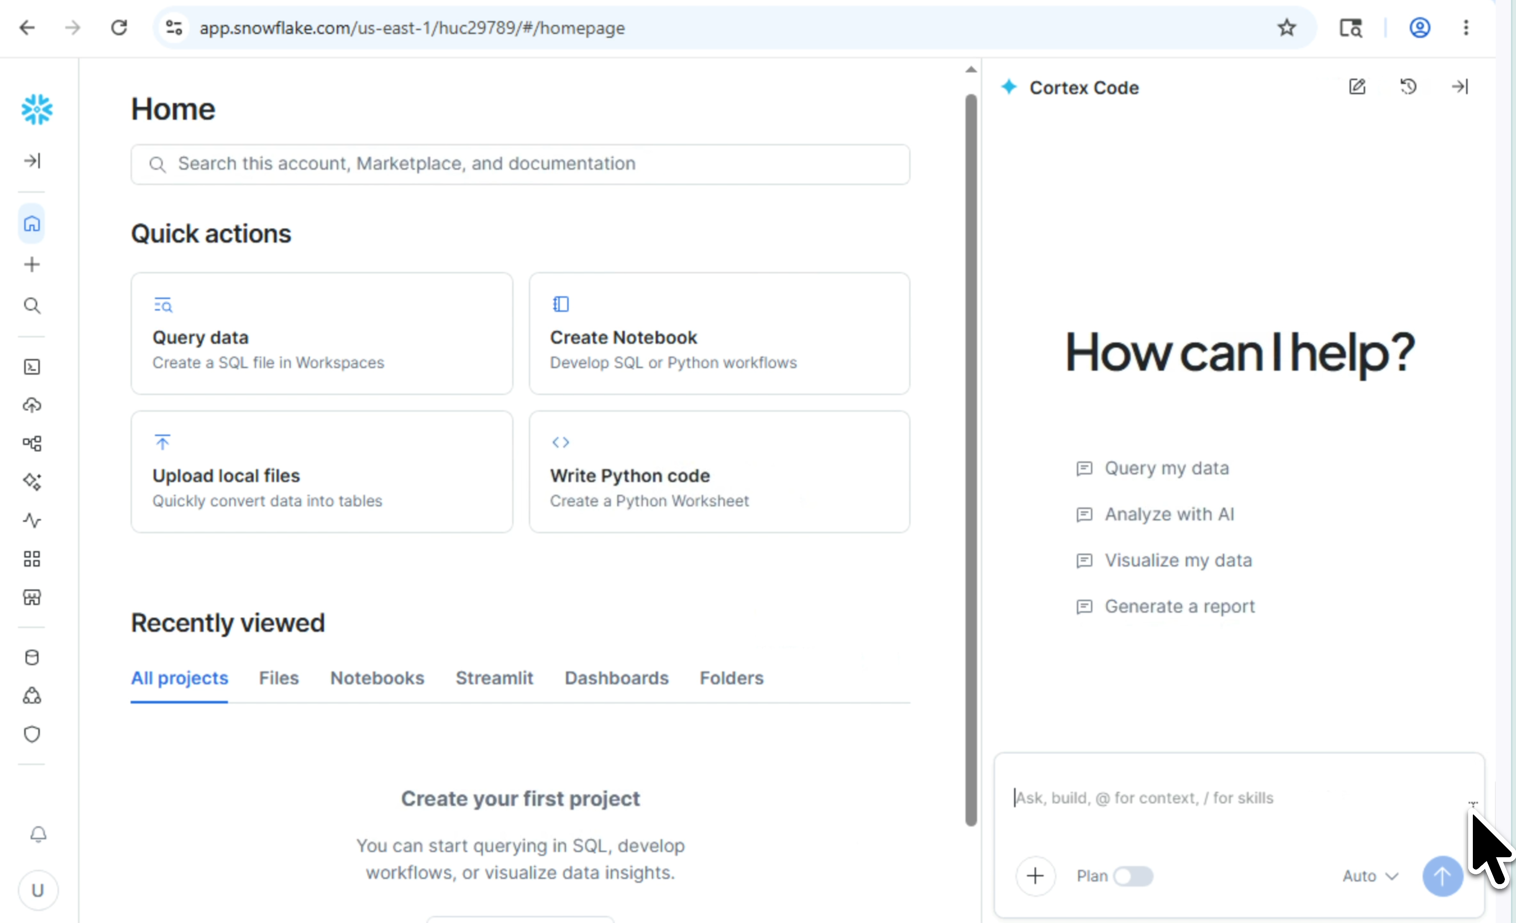The height and width of the screenshot is (923, 1516).
Task: Choose the Query my data suggestion
Action: tap(1152, 468)
